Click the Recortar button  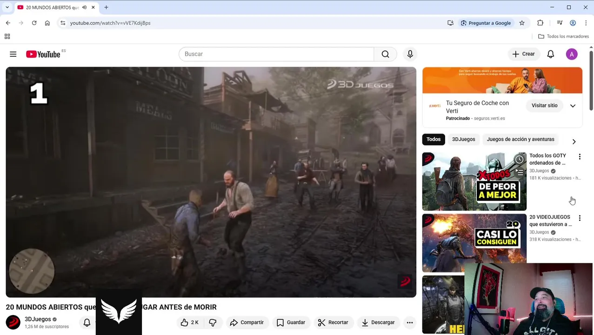click(333, 322)
